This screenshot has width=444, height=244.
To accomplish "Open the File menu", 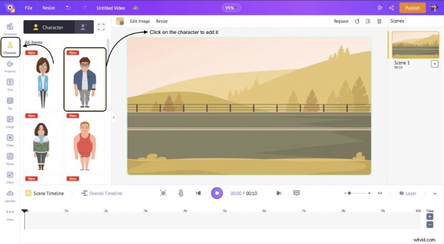I will click(x=29, y=8).
